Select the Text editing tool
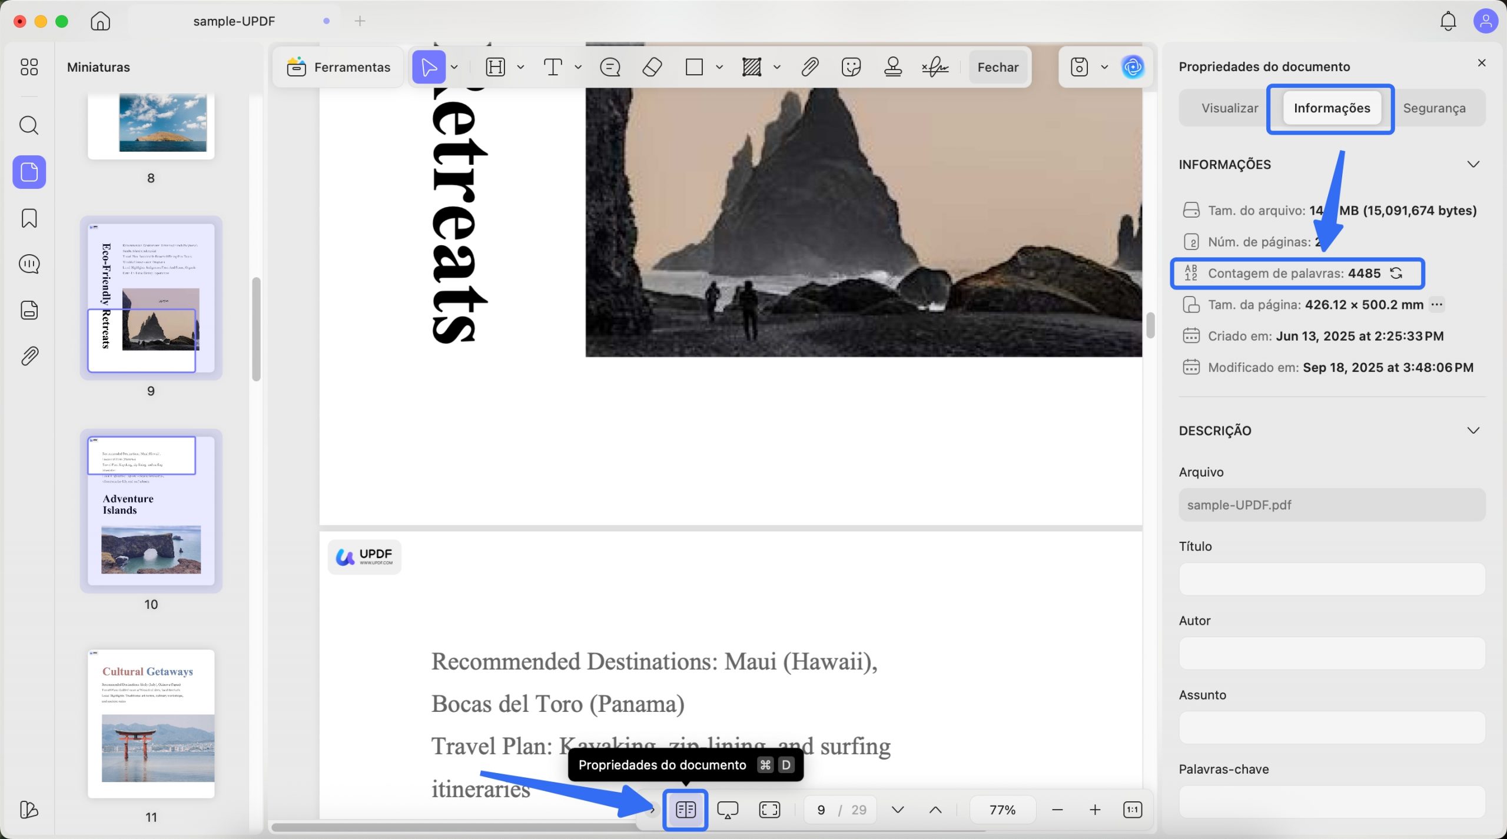 tap(554, 67)
